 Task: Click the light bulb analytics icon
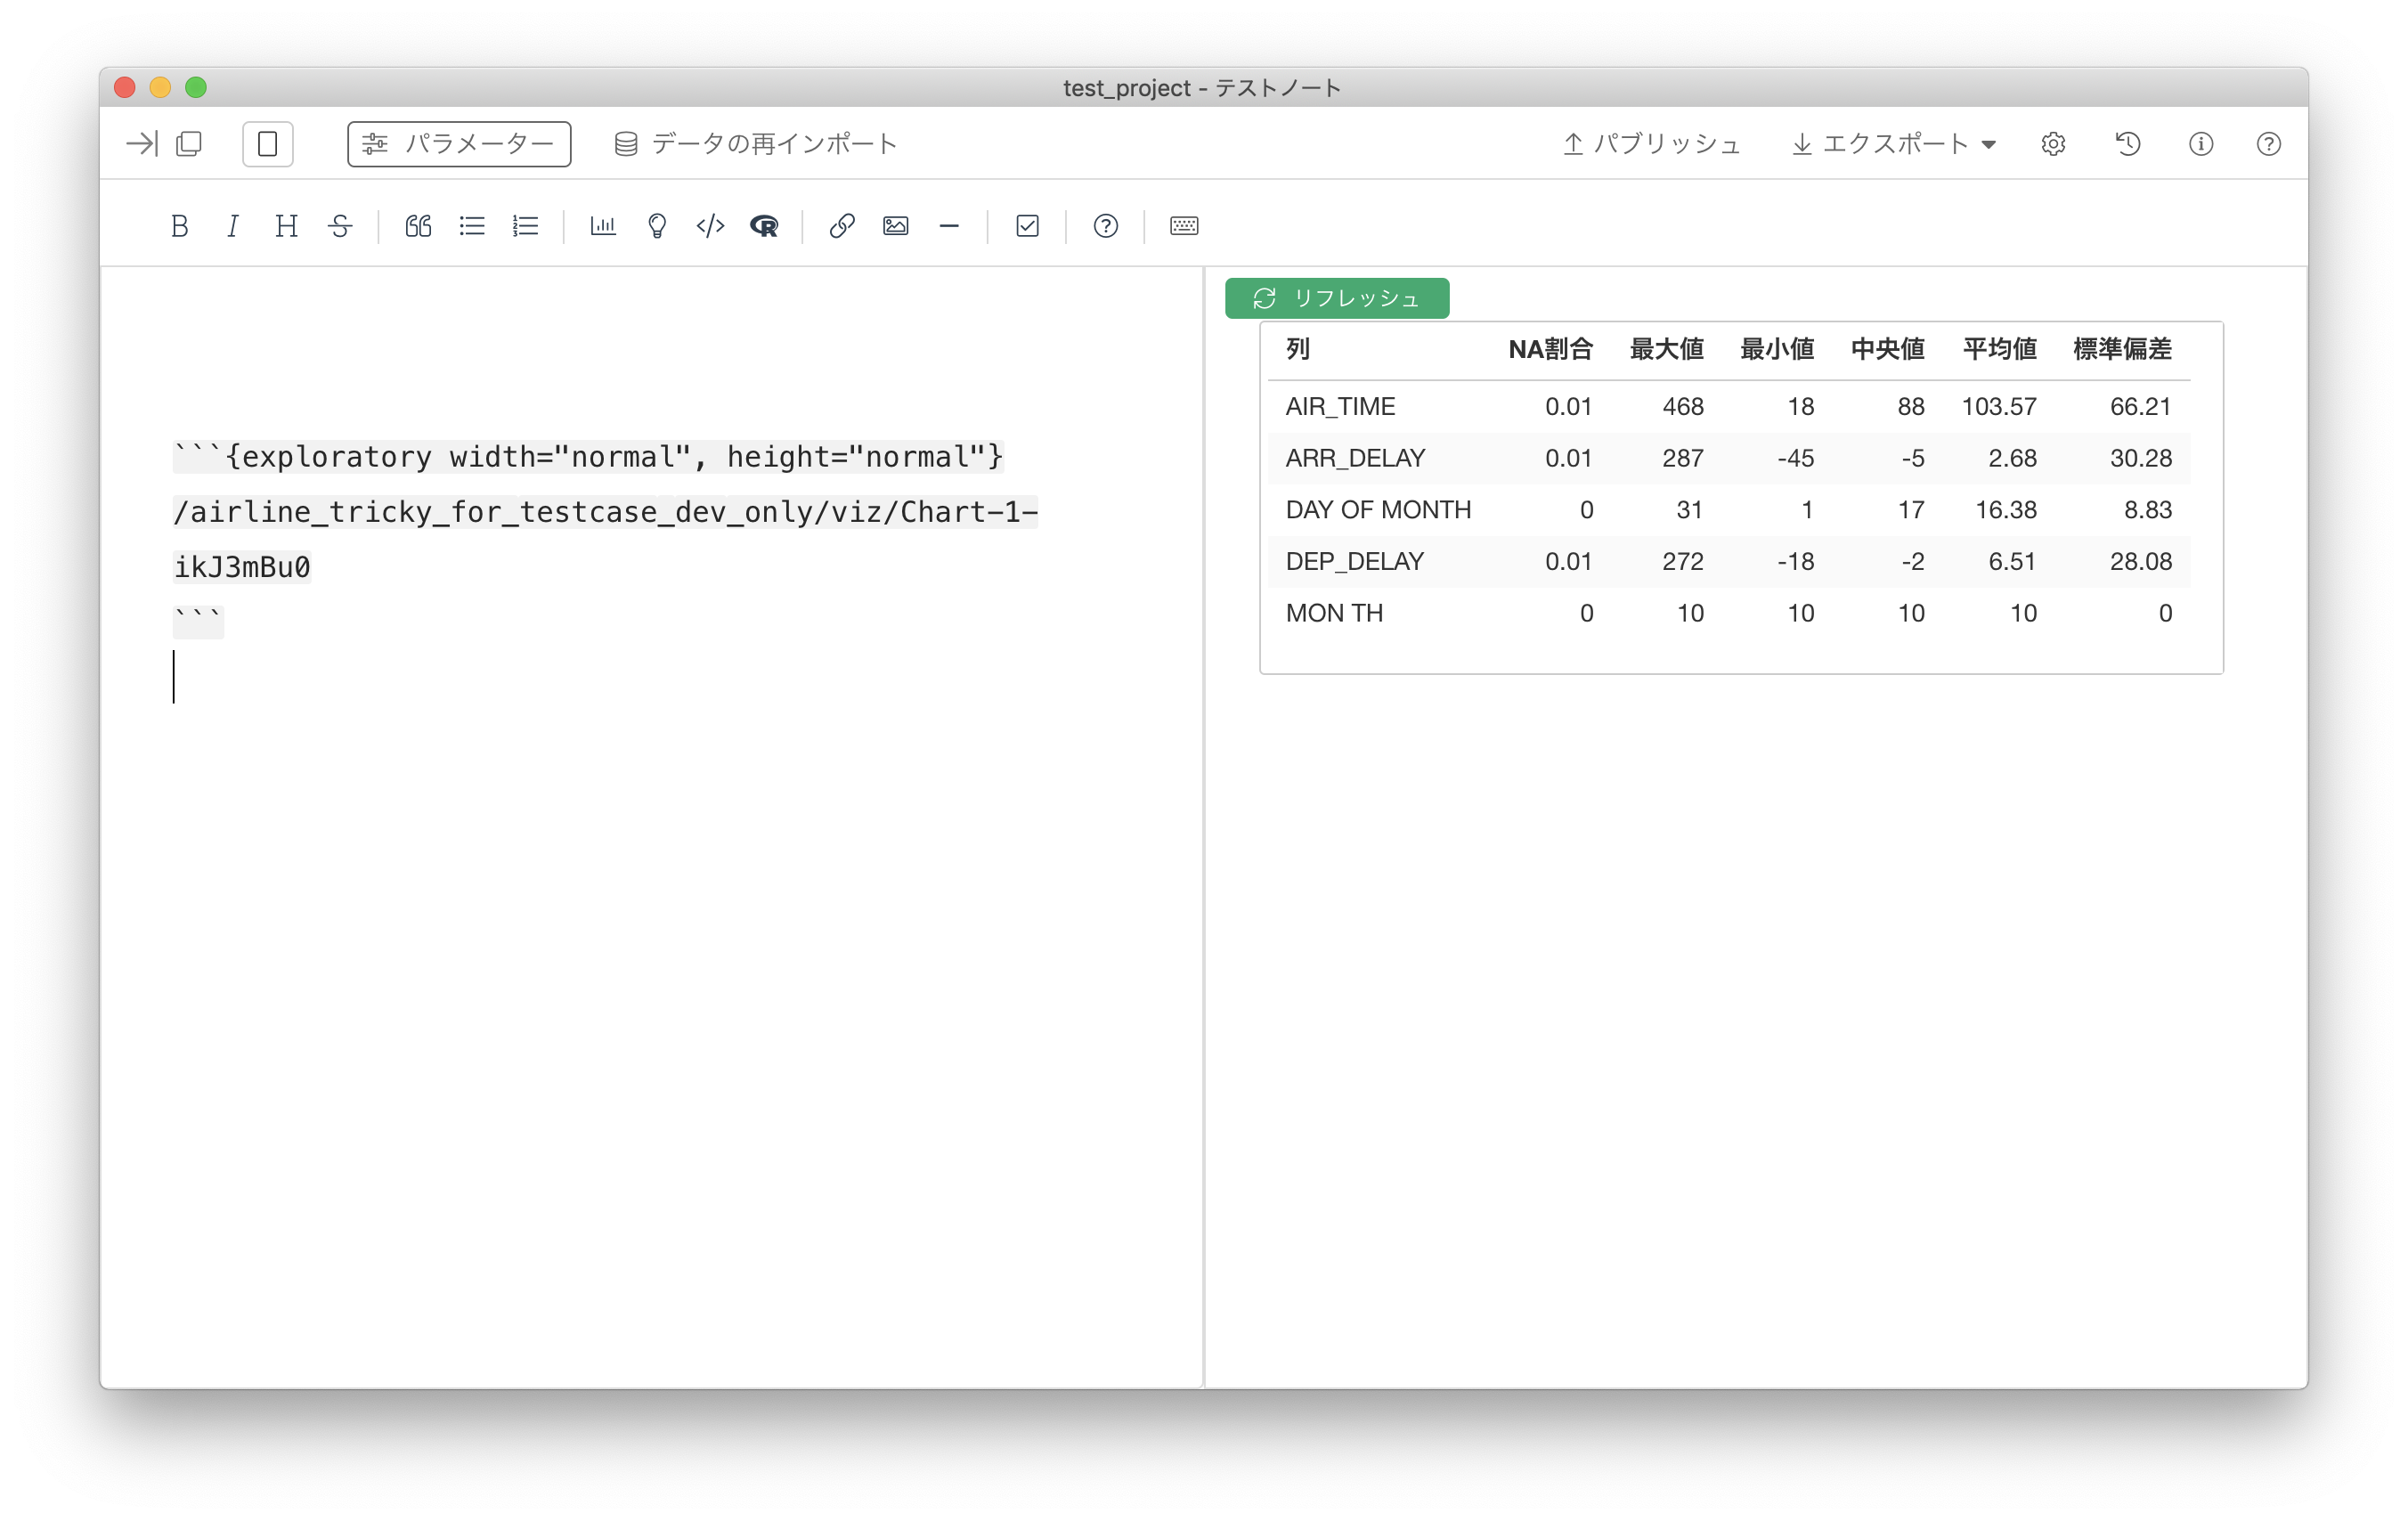point(657,226)
